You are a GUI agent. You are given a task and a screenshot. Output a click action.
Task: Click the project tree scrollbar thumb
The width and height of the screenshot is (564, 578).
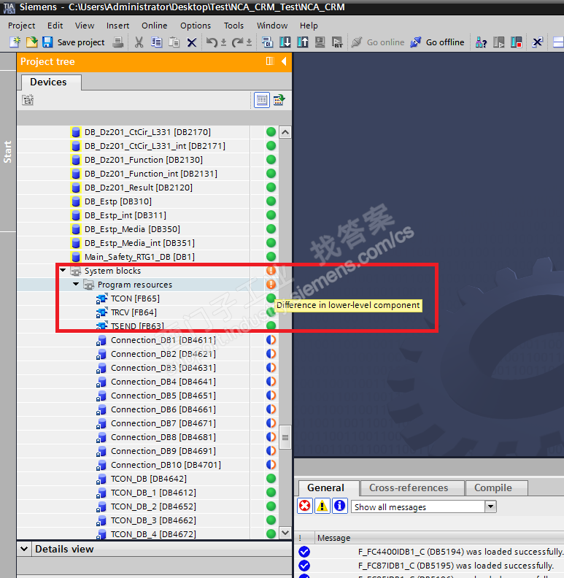[x=285, y=437]
